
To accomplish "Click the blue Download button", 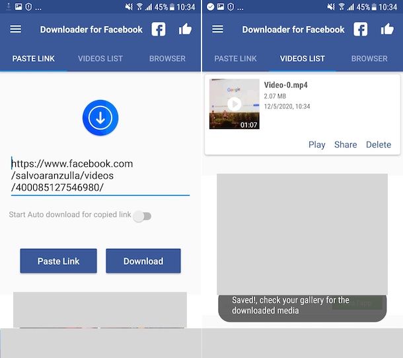I will (143, 261).
